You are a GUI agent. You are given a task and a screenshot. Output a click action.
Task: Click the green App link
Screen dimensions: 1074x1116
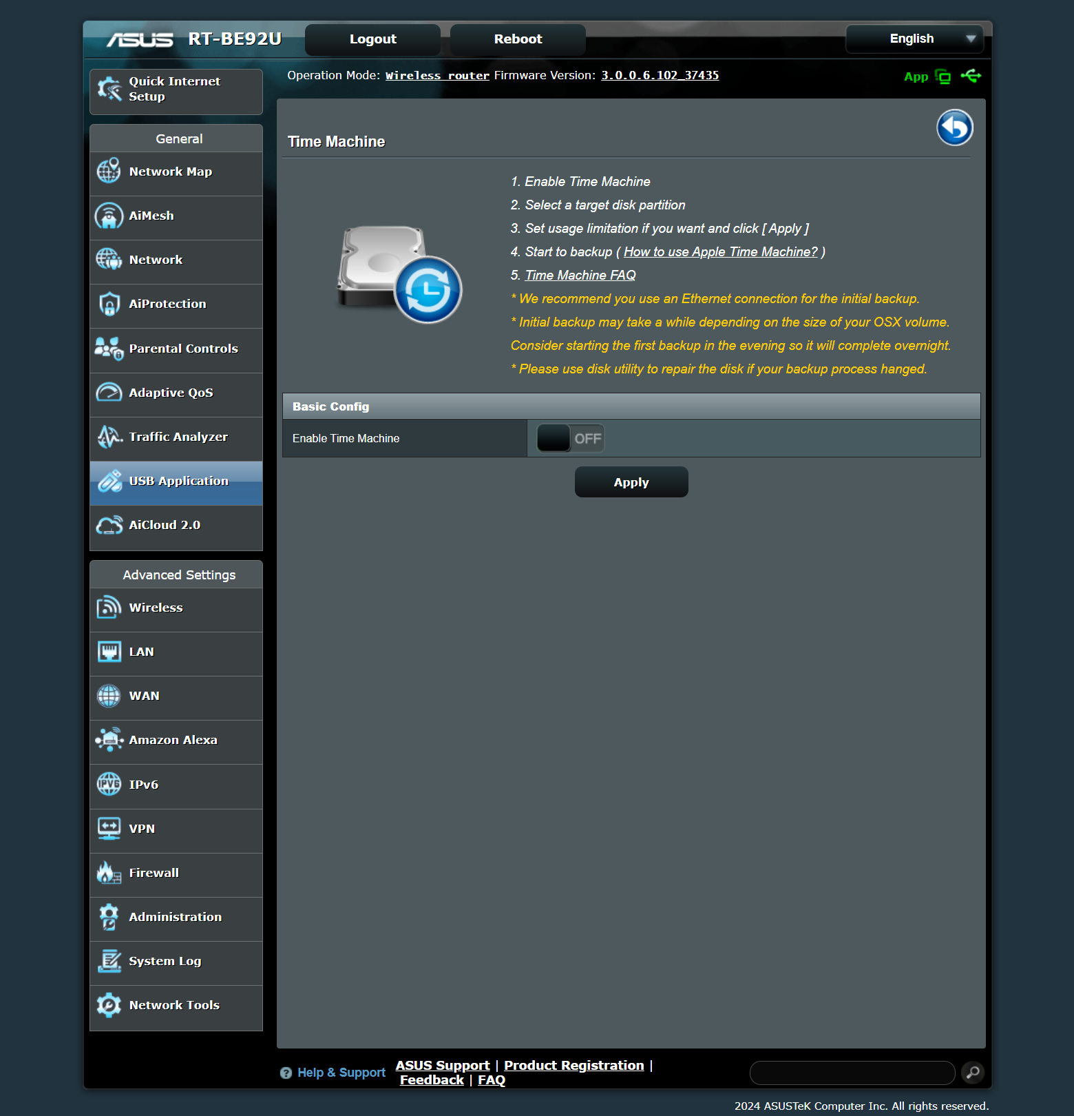(x=916, y=77)
